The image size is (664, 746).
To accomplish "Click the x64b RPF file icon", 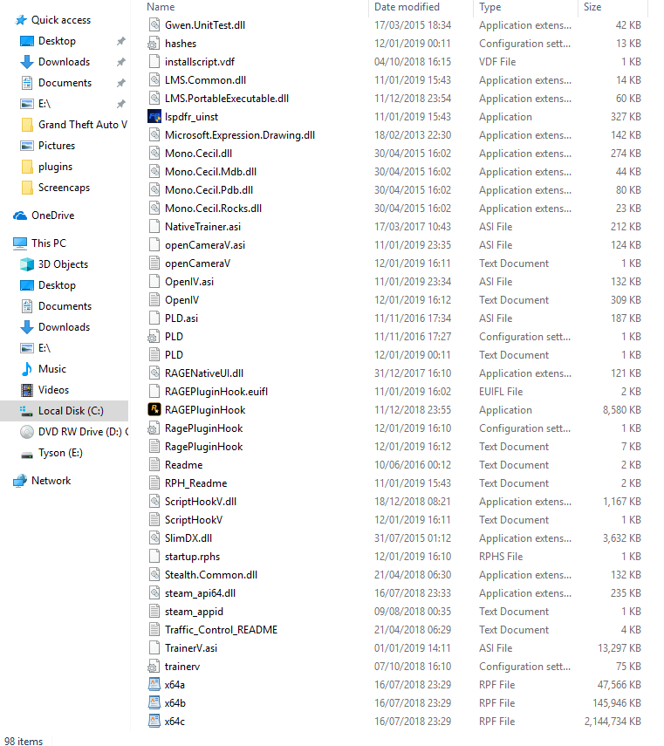I will point(154,702).
